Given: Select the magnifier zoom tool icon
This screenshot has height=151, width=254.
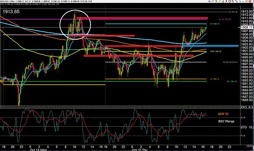Looking at the screenshot, I should click(213, 1).
